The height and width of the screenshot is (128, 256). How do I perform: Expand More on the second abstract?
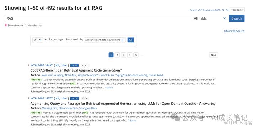point(132,121)
